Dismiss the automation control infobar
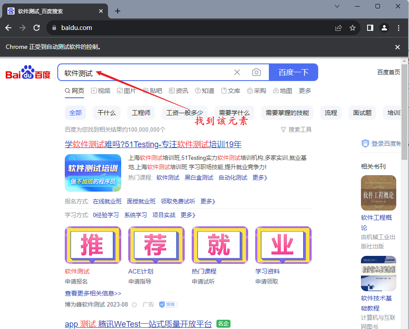 (397, 47)
